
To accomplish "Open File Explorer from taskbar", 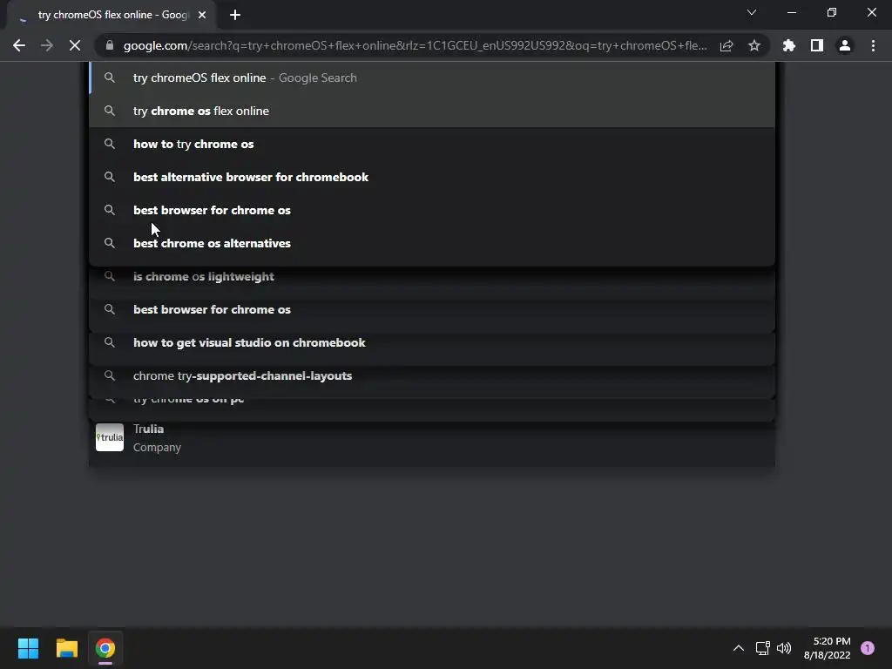I will point(66,648).
